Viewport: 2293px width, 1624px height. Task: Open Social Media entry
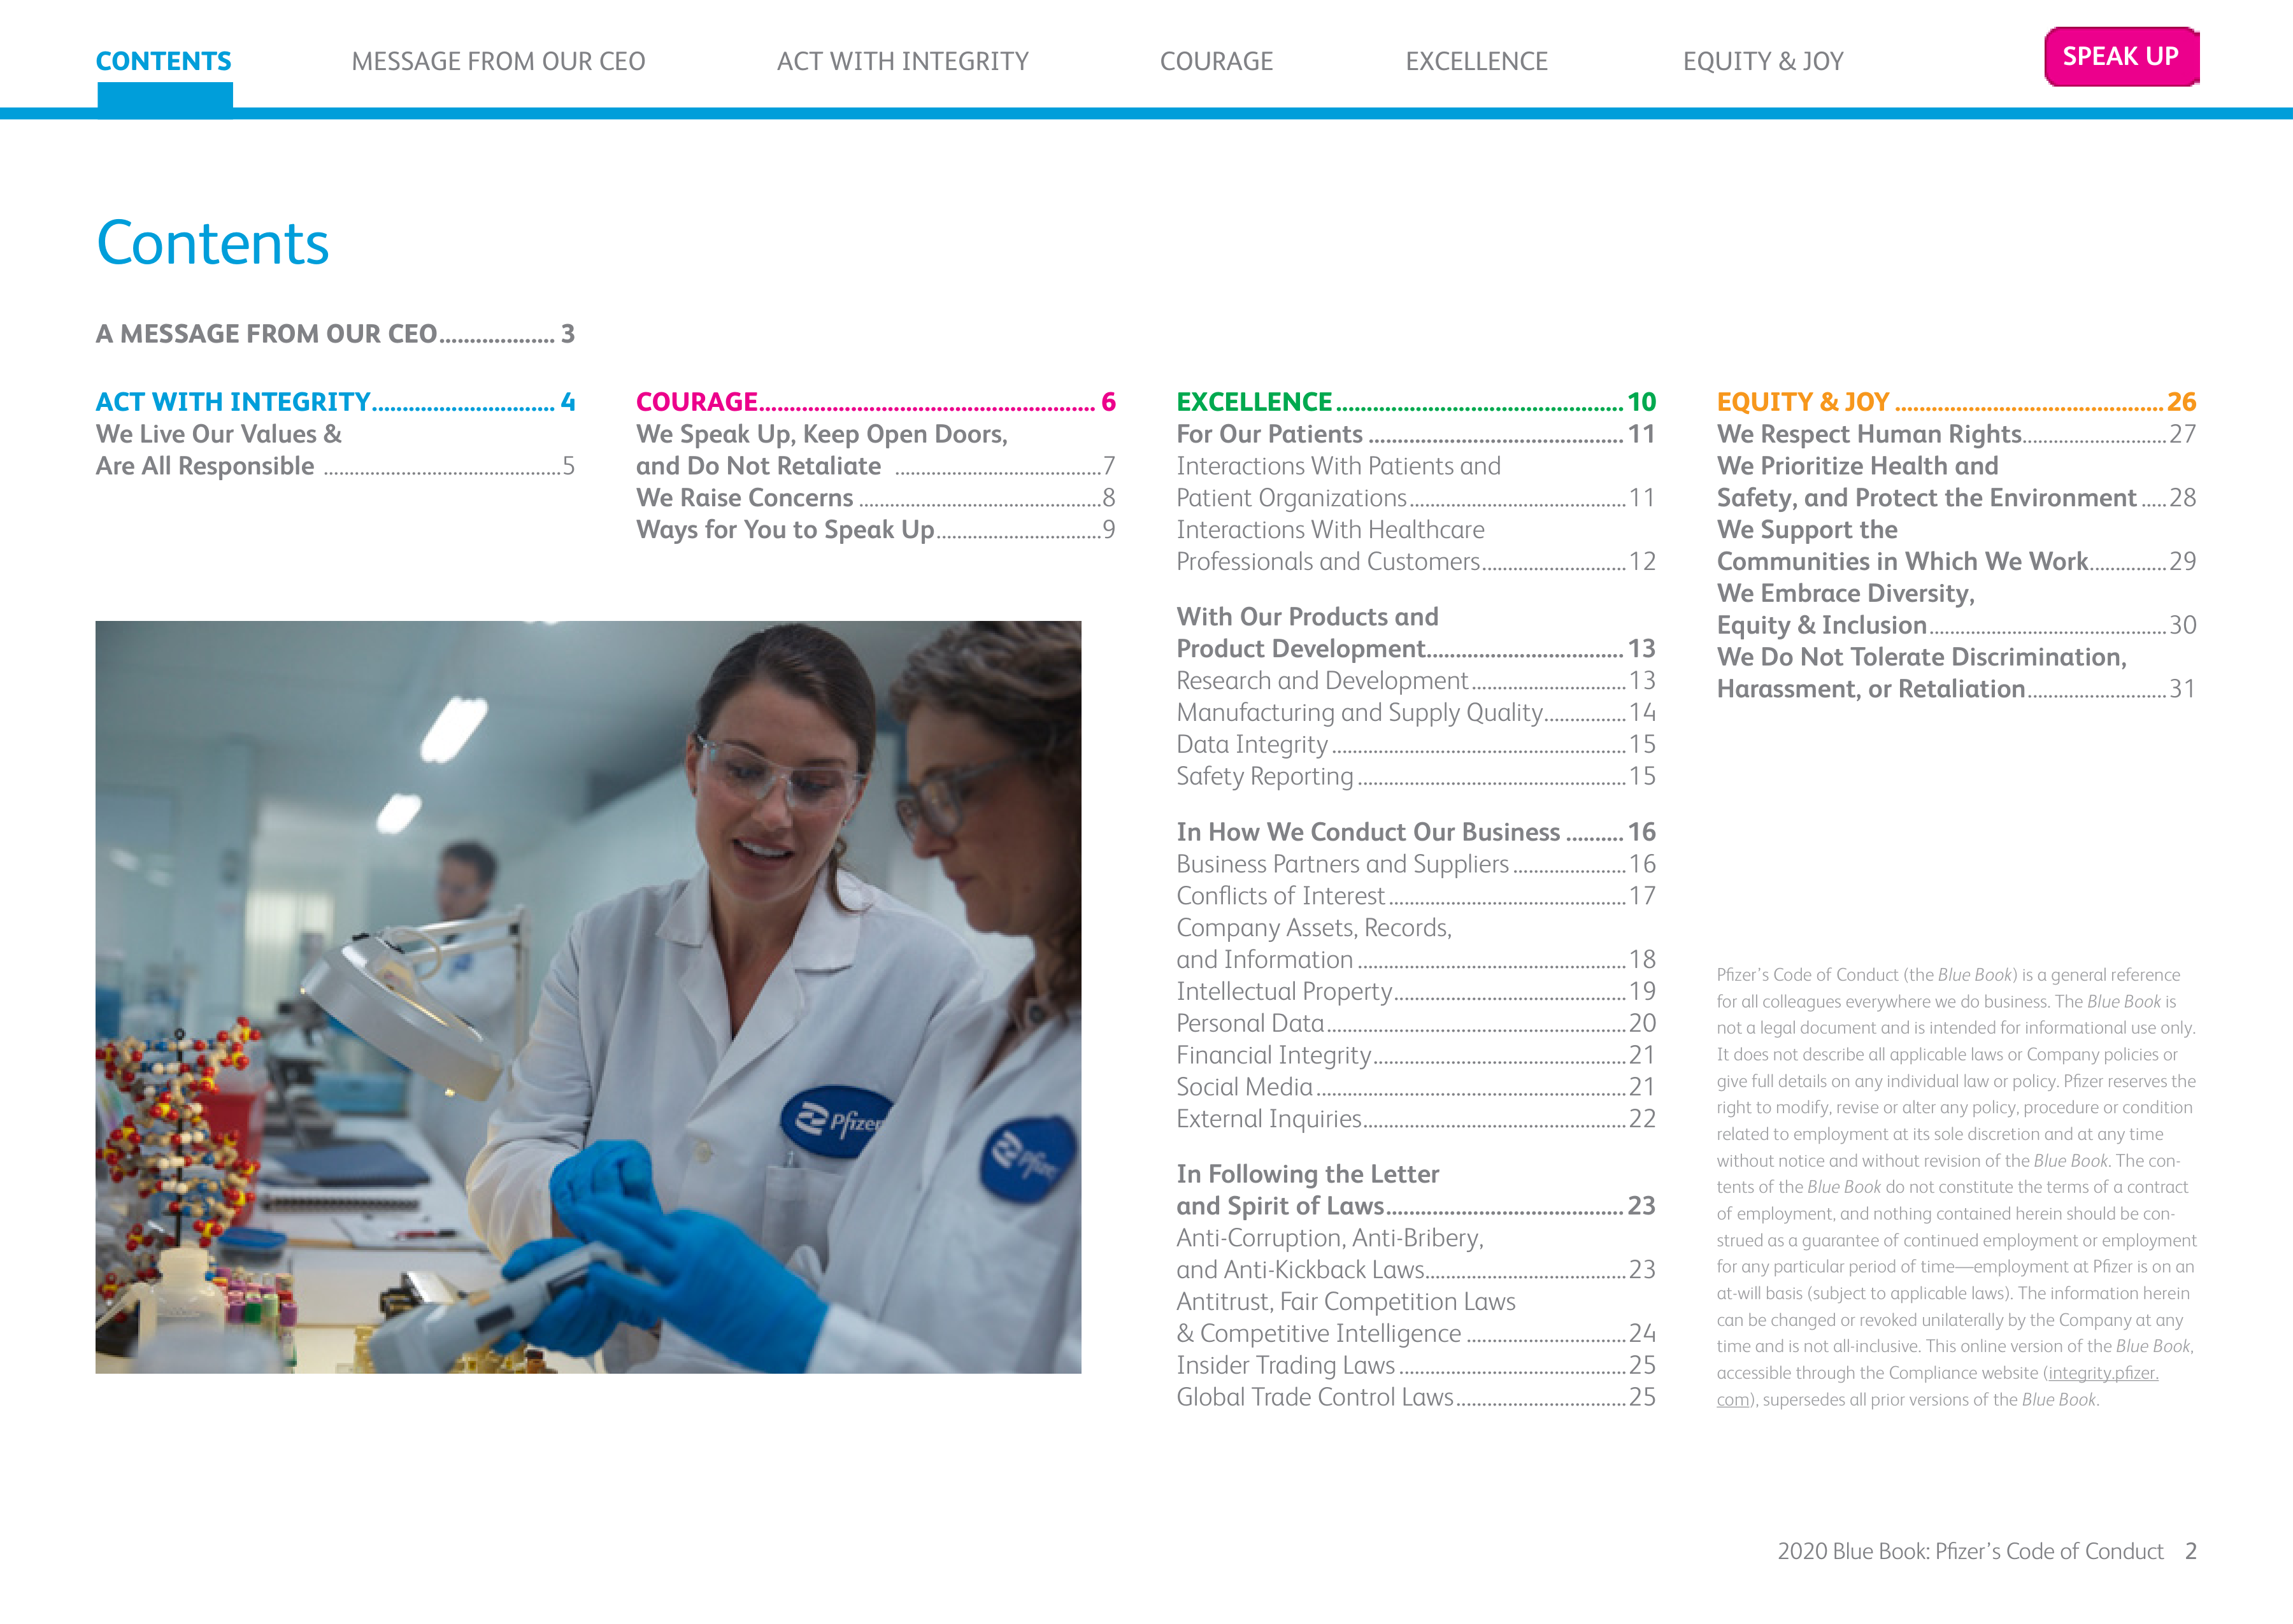click(1416, 1087)
